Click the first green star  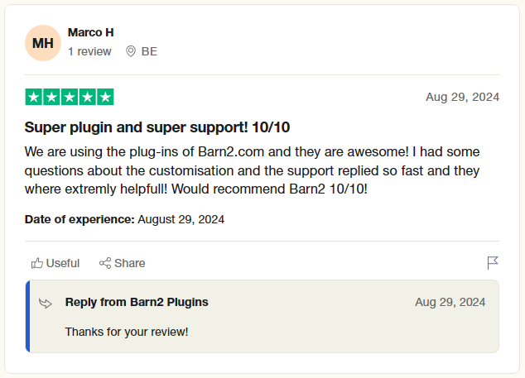34,97
